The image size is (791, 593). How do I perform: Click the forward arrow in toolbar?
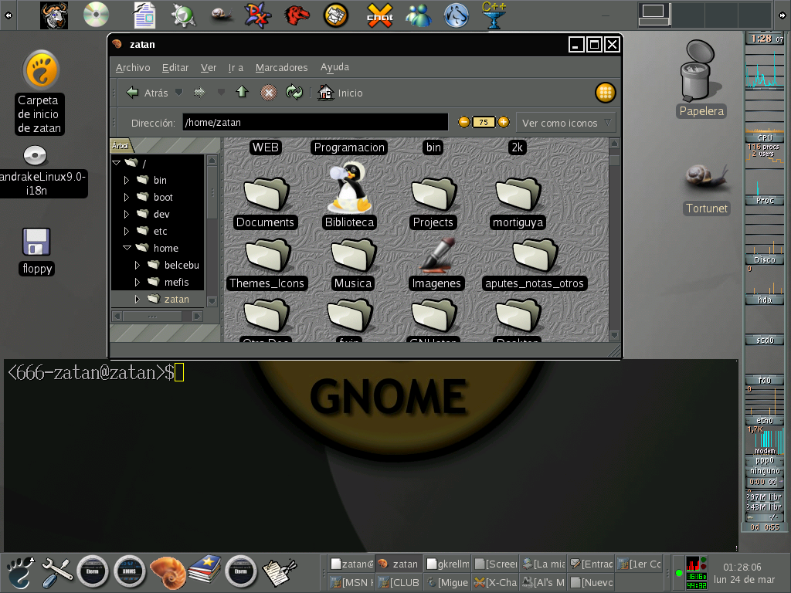(200, 93)
